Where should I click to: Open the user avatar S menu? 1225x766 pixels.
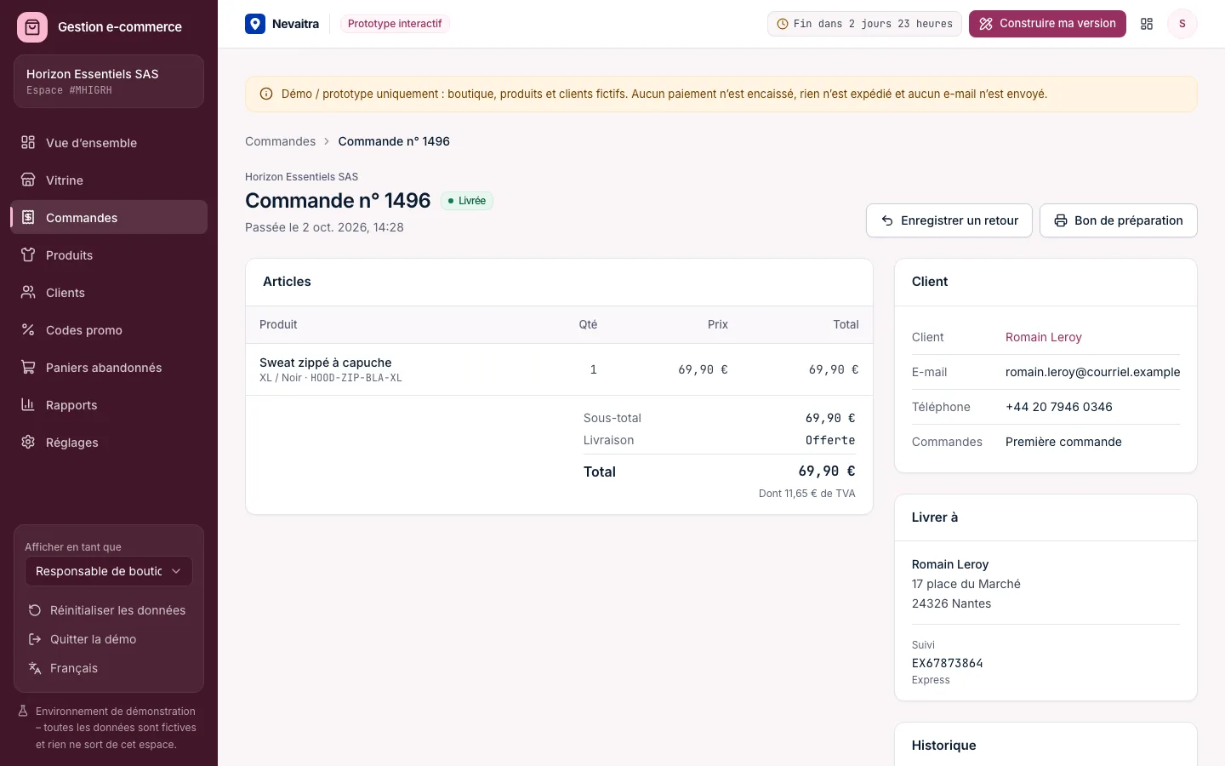click(1182, 24)
